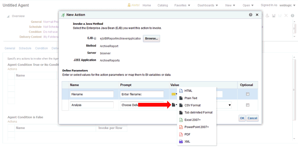Click the Save agent floppy disk icon
298x147 pixels.
point(274,16)
